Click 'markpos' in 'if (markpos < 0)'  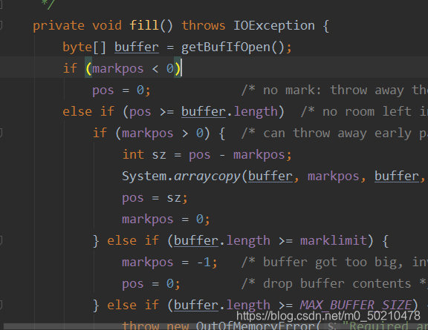118,69
